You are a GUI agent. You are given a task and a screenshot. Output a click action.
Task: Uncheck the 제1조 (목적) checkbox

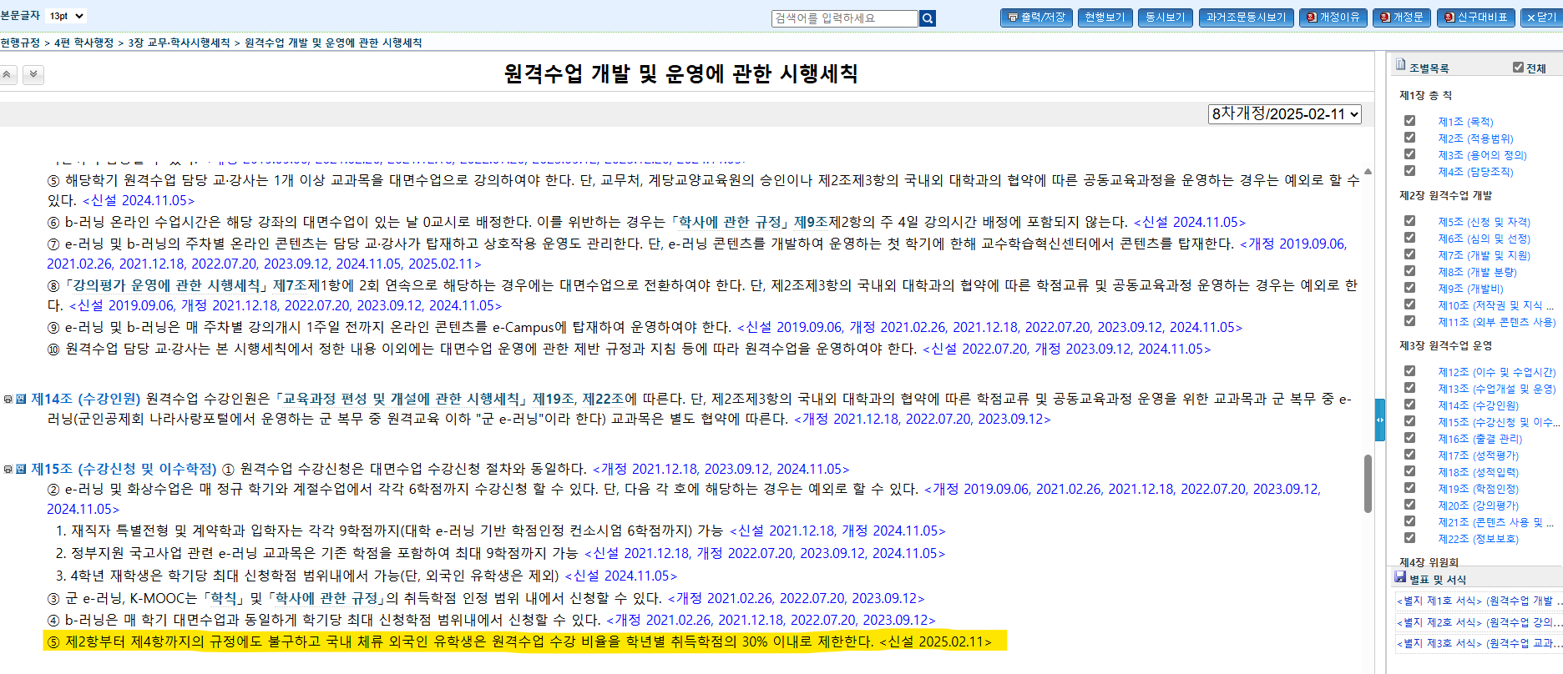(1409, 121)
